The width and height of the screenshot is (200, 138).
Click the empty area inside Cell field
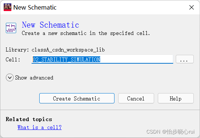click(x=137, y=59)
